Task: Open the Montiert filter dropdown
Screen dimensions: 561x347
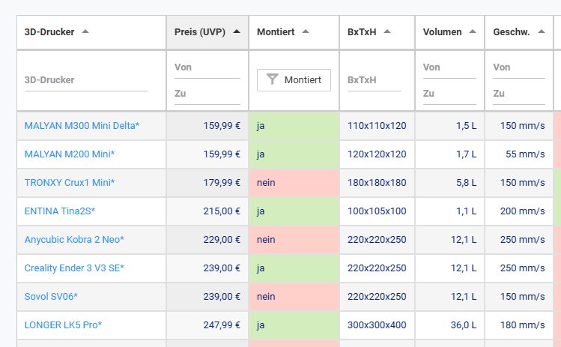Action: 294,80
